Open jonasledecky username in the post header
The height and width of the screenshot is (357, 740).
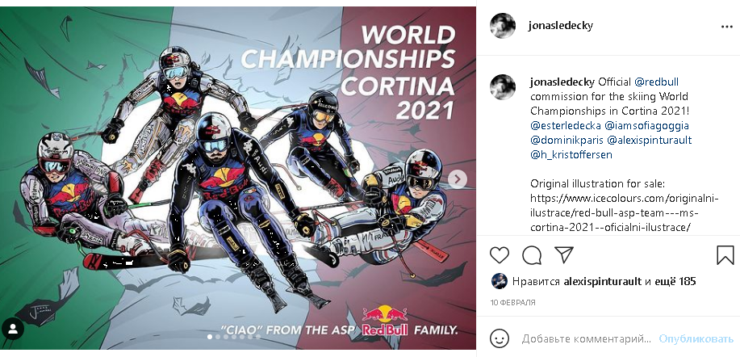561,26
